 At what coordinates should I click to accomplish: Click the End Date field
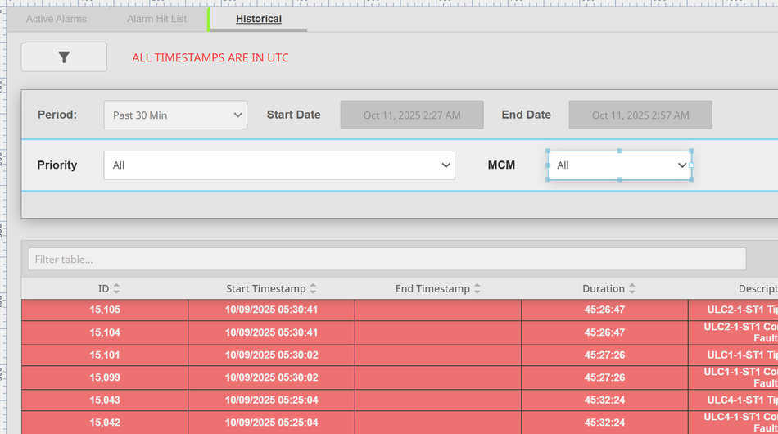(x=640, y=115)
